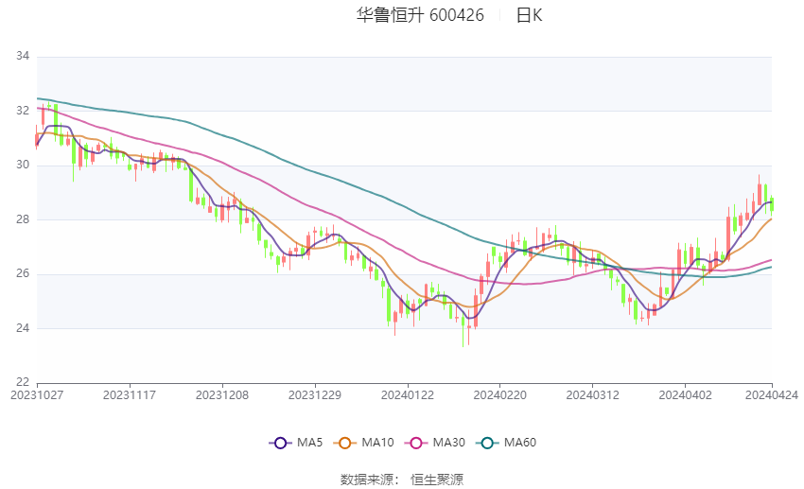Screen dimensions: 804x489
Task: Click the 华鲁恒升 600426 stock title
Action: pyautogui.click(x=420, y=15)
